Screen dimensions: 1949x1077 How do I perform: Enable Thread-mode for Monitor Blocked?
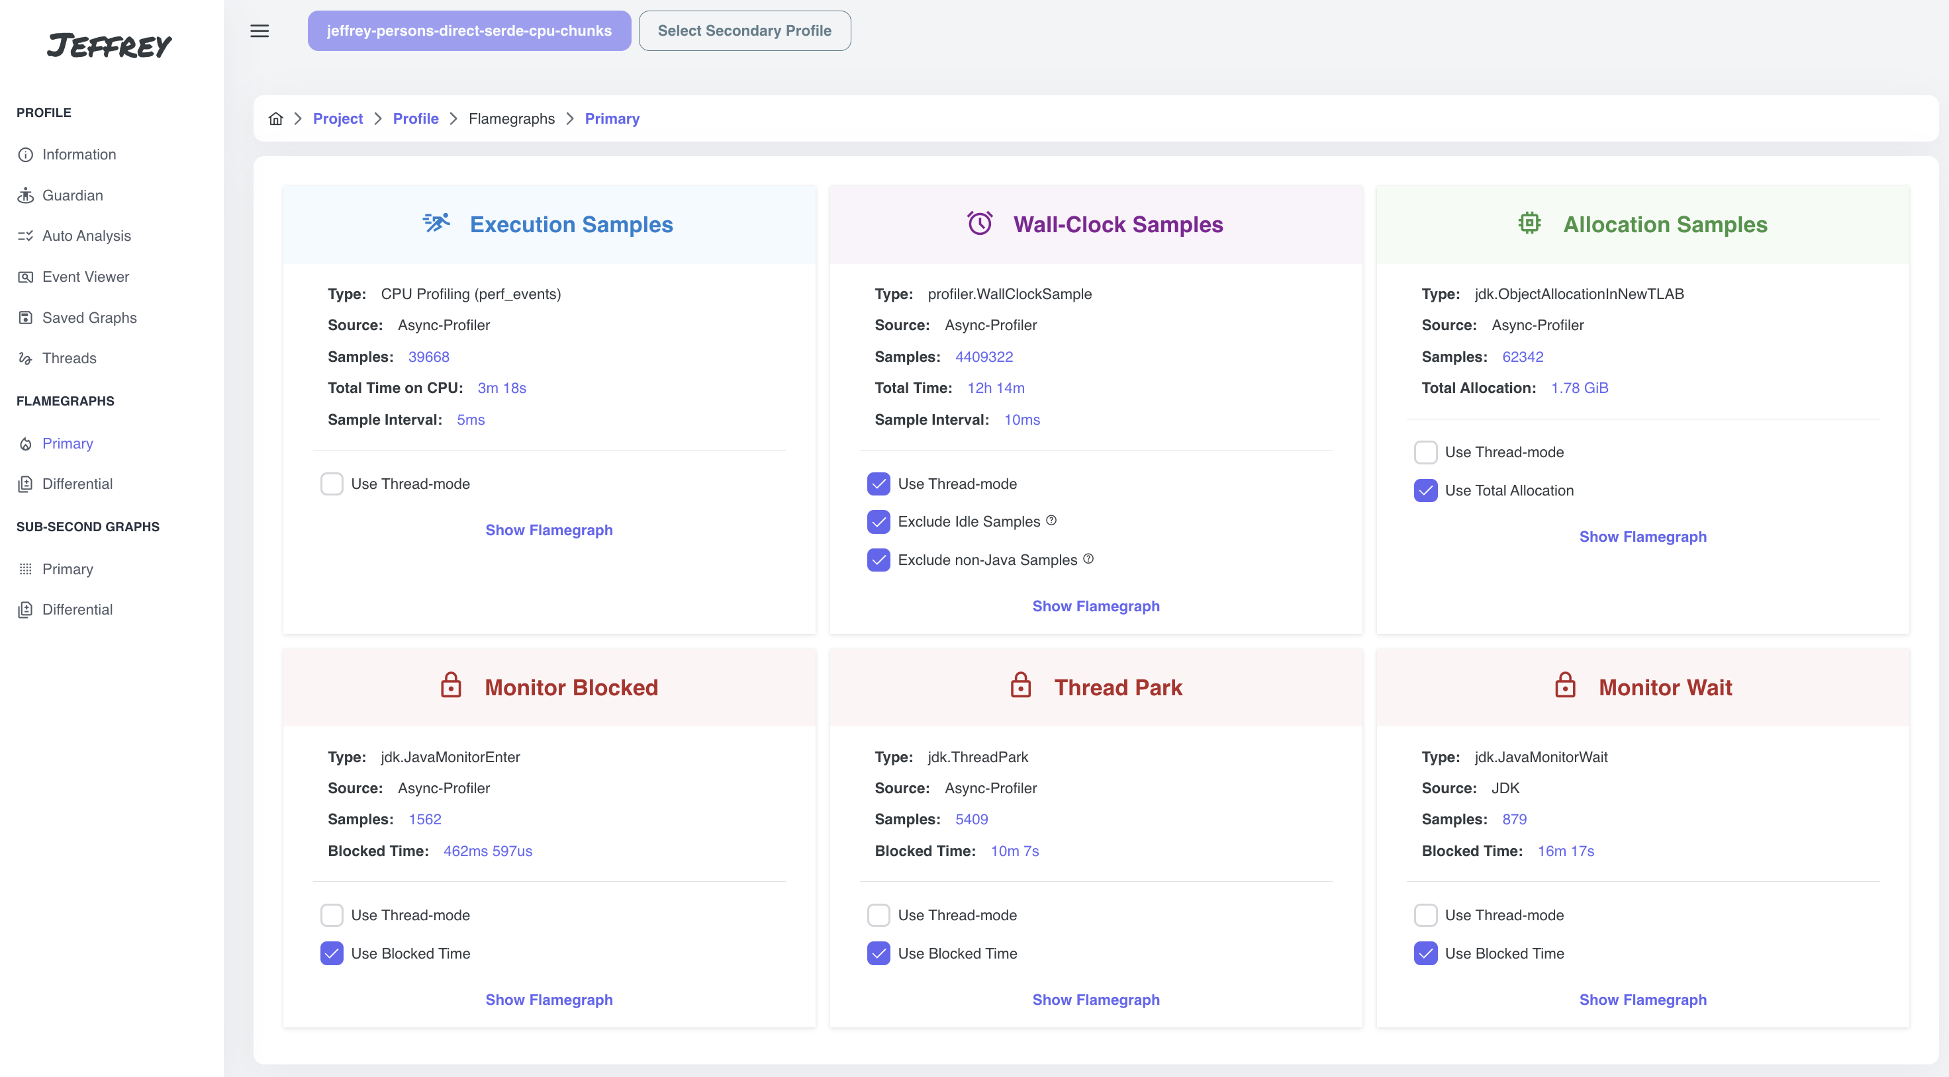332,915
